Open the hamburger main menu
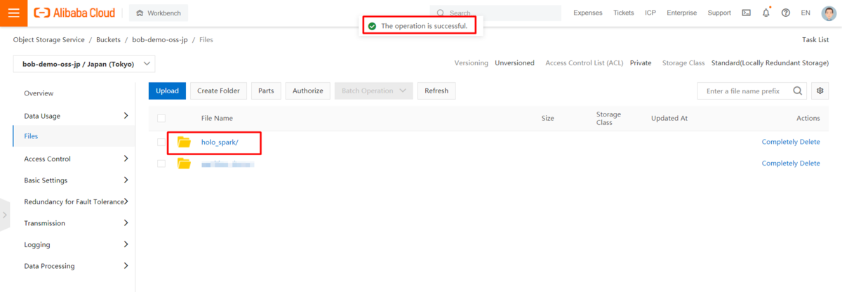 pos(13,13)
